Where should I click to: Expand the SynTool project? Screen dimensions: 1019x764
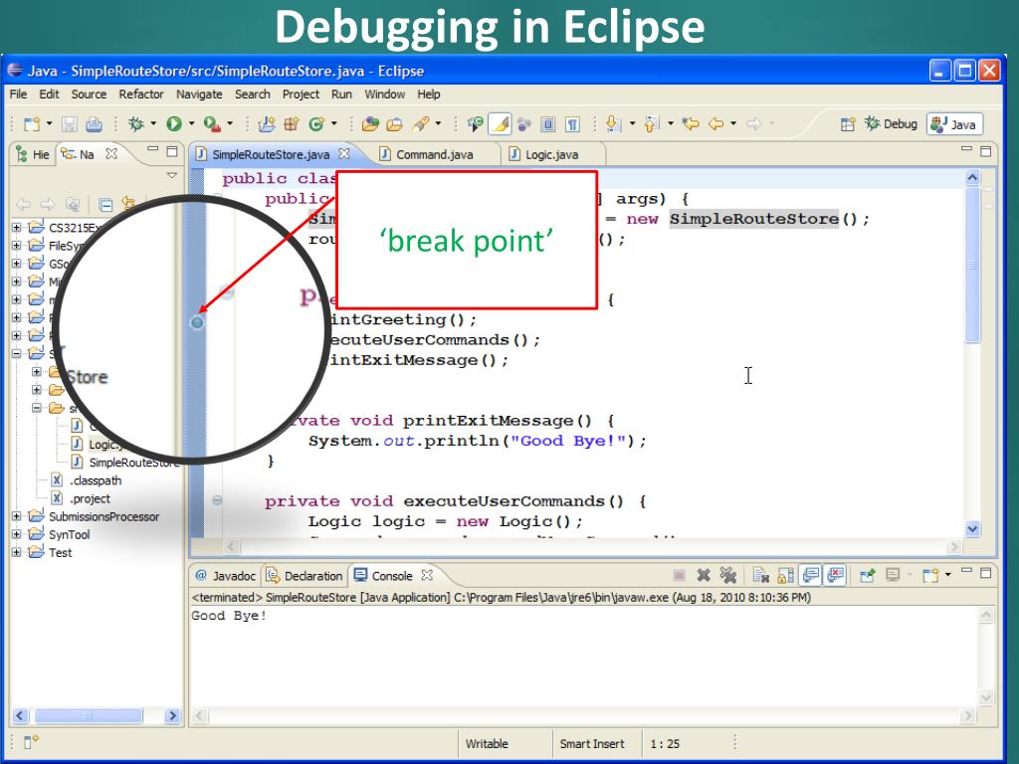pyautogui.click(x=17, y=534)
